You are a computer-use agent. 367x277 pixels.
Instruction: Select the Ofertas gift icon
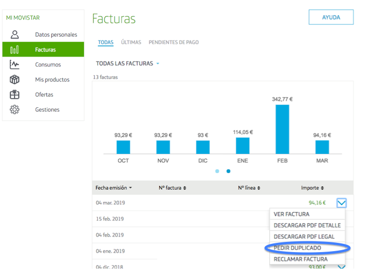click(15, 95)
